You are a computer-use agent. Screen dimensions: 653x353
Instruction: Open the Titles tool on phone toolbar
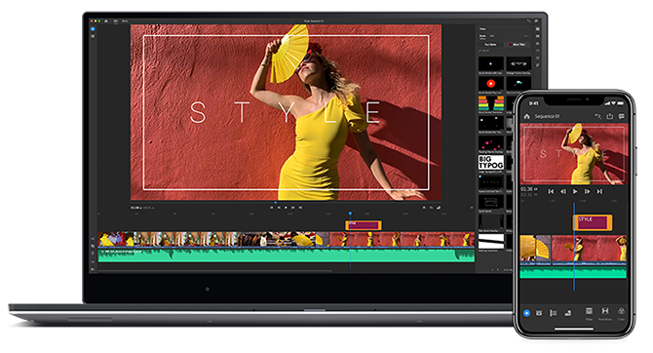point(589,313)
